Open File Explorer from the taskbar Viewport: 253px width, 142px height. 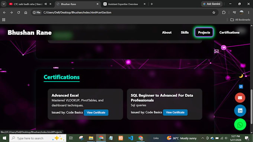91,138
